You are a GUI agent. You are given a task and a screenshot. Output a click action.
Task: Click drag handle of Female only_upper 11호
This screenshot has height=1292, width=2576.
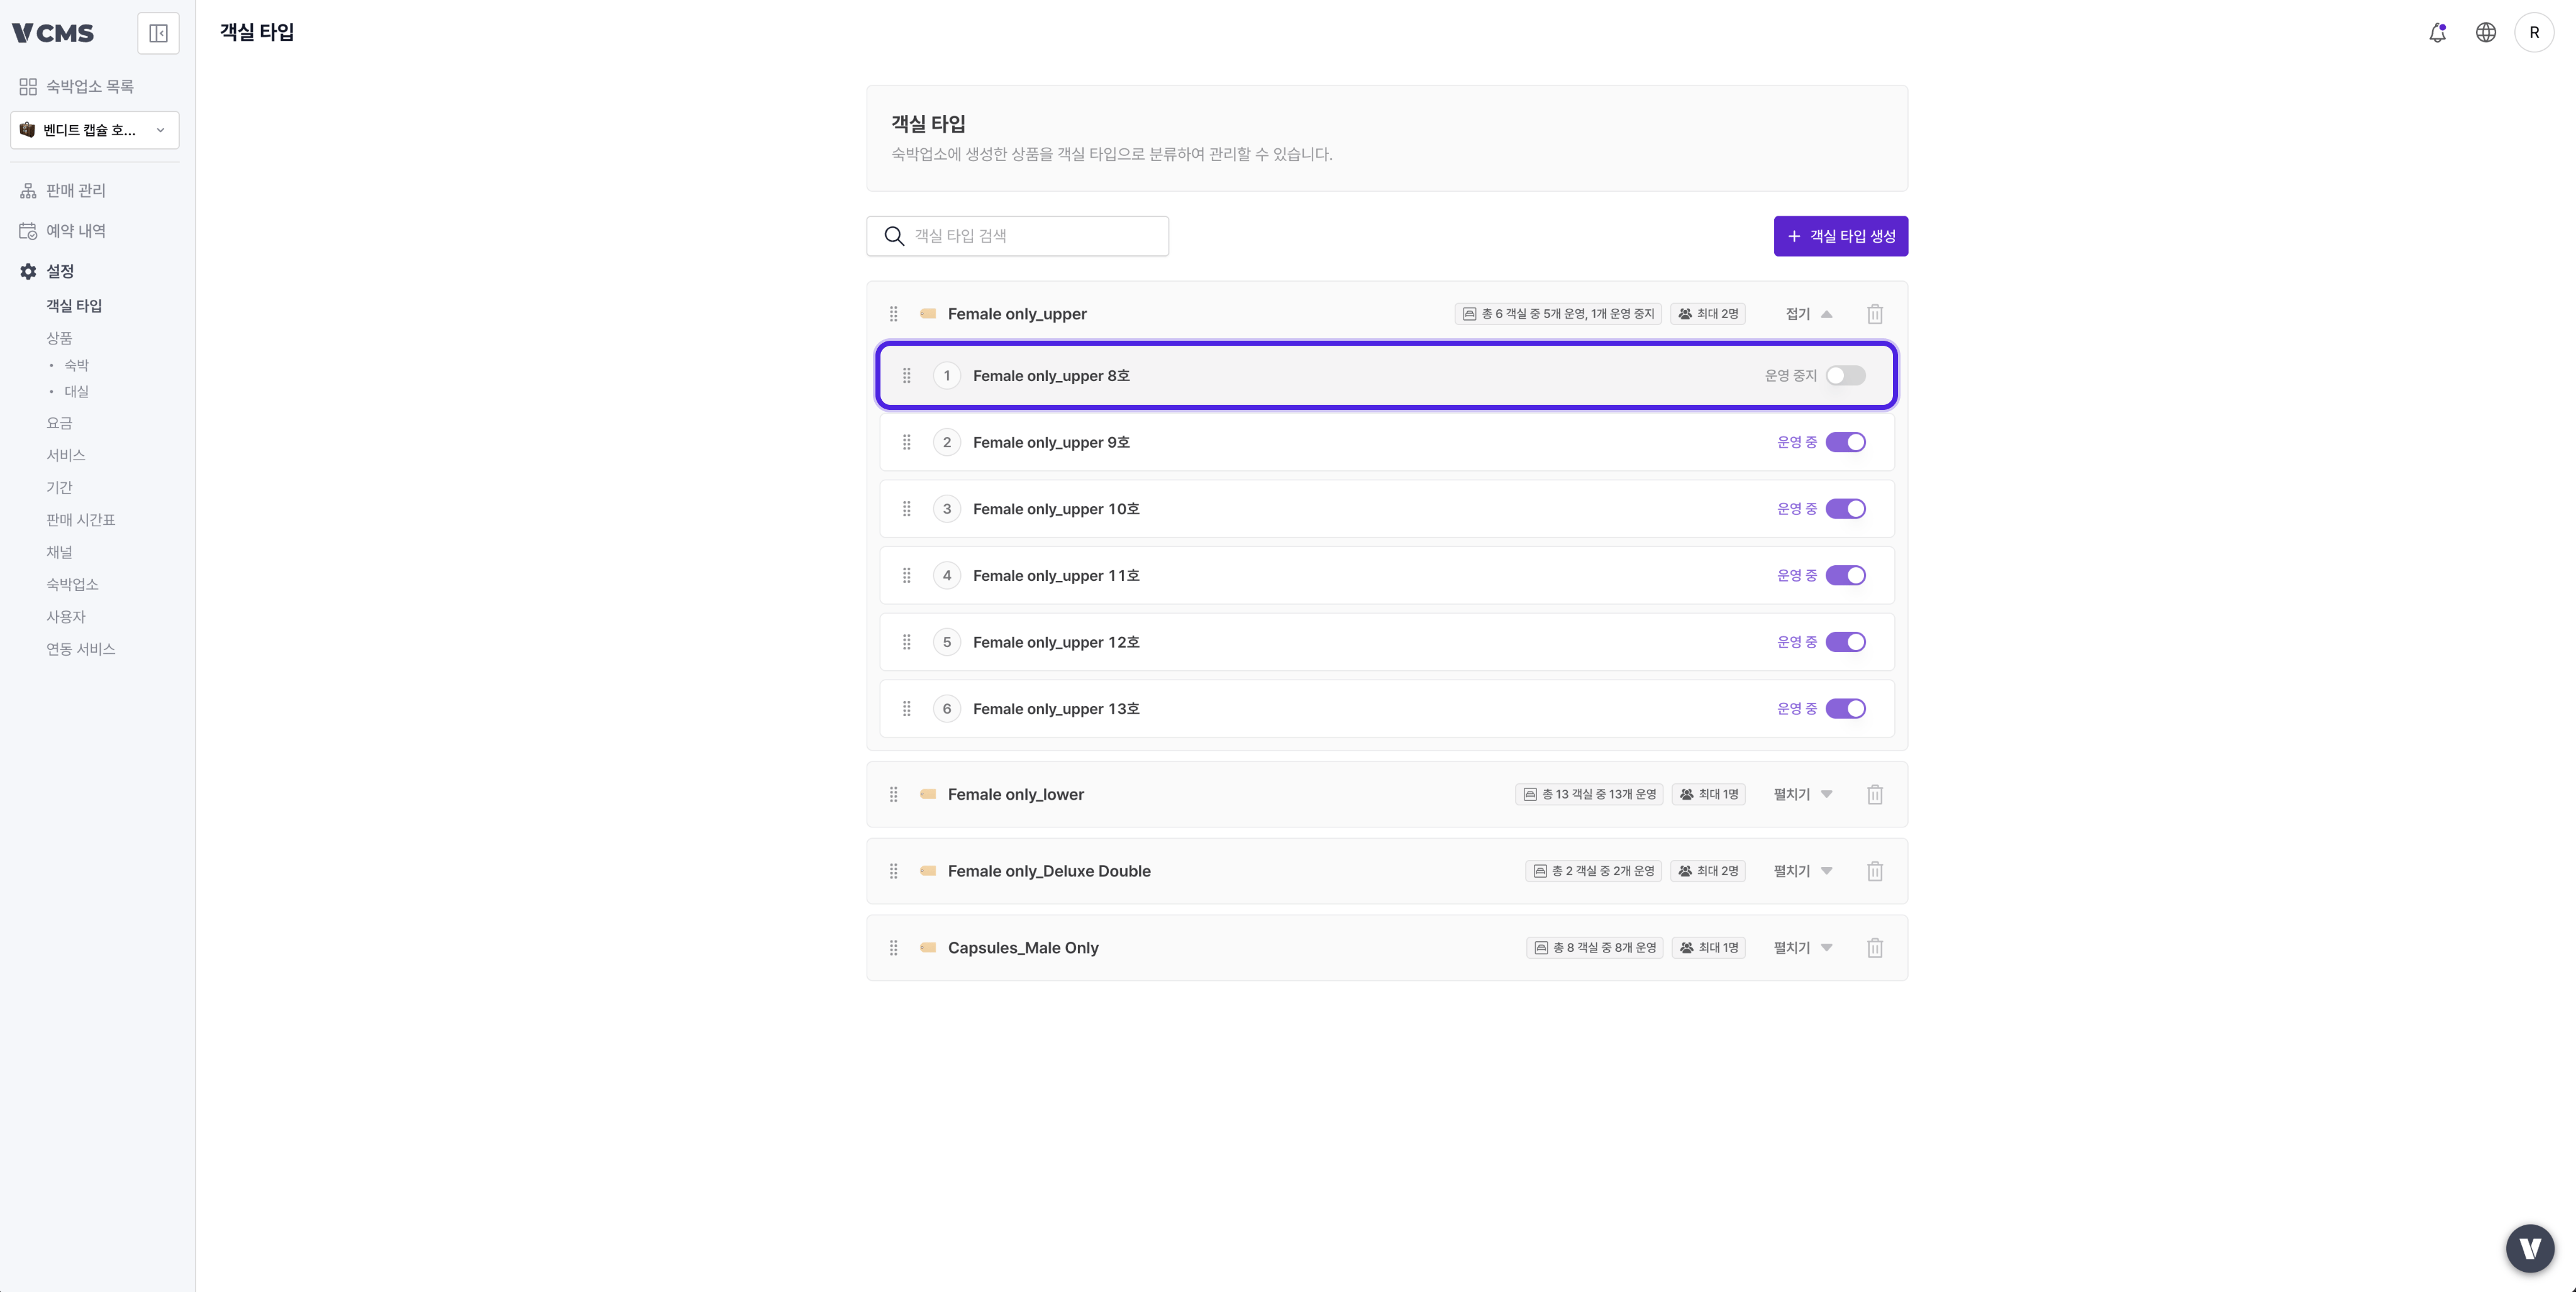point(906,575)
